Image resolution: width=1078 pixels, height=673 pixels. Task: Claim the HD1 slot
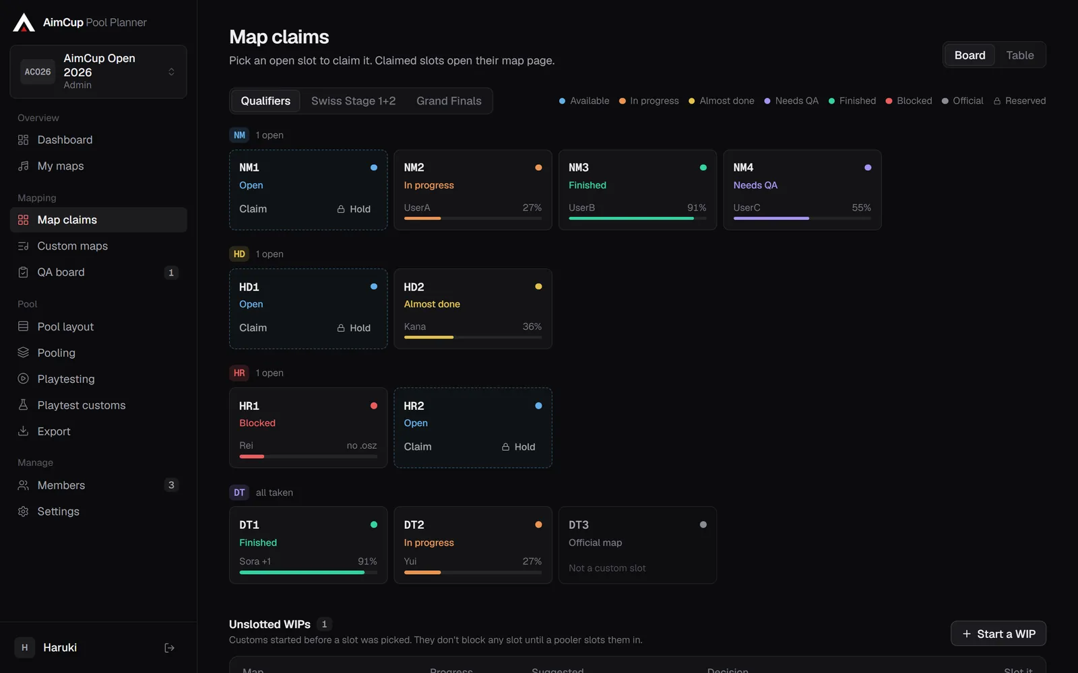point(253,328)
